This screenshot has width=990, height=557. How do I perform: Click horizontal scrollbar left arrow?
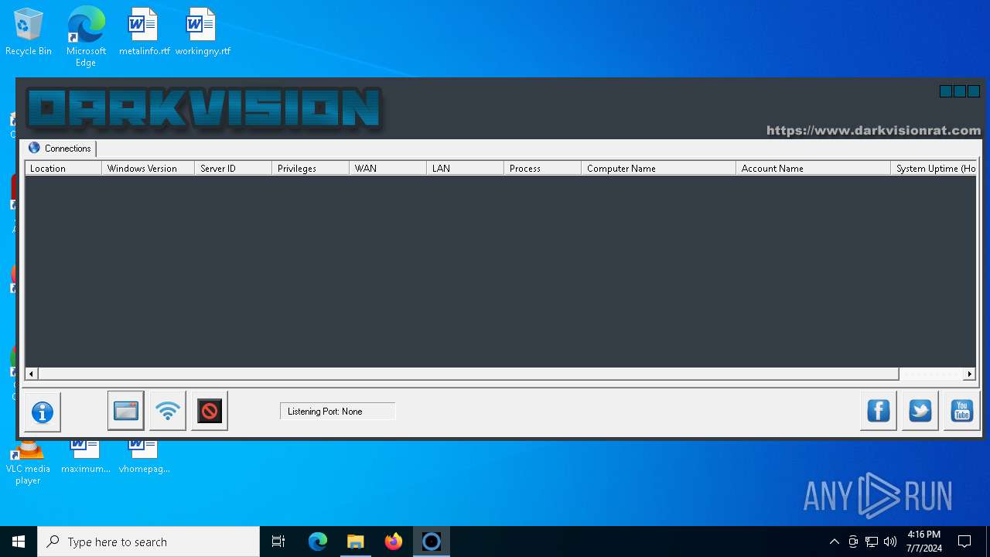click(x=32, y=374)
